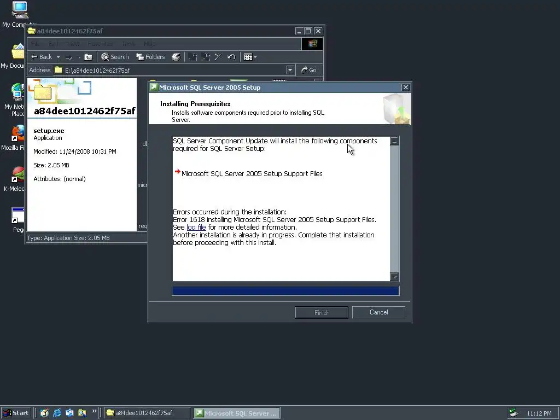Click the SQL Setup title bar icon
The image size is (560, 420).
click(154, 87)
